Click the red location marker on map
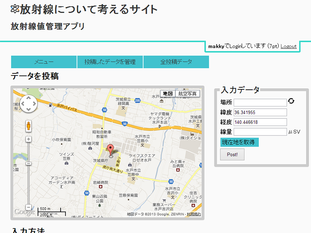The width and height of the screenshot is (311, 233). pyautogui.click(x=110, y=150)
